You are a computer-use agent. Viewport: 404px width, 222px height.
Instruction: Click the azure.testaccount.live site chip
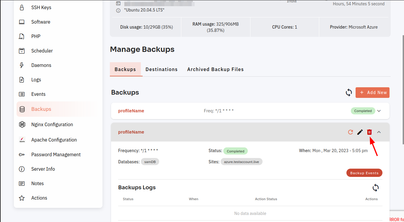(x=241, y=162)
